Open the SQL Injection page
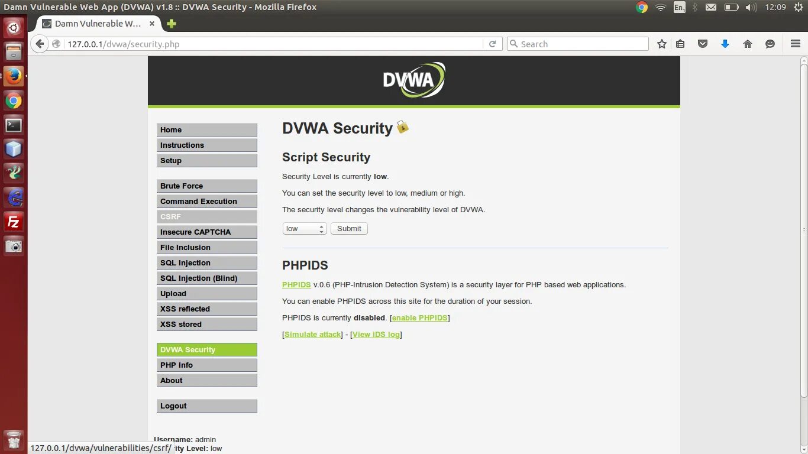The width and height of the screenshot is (808, 454). [207, 263]
